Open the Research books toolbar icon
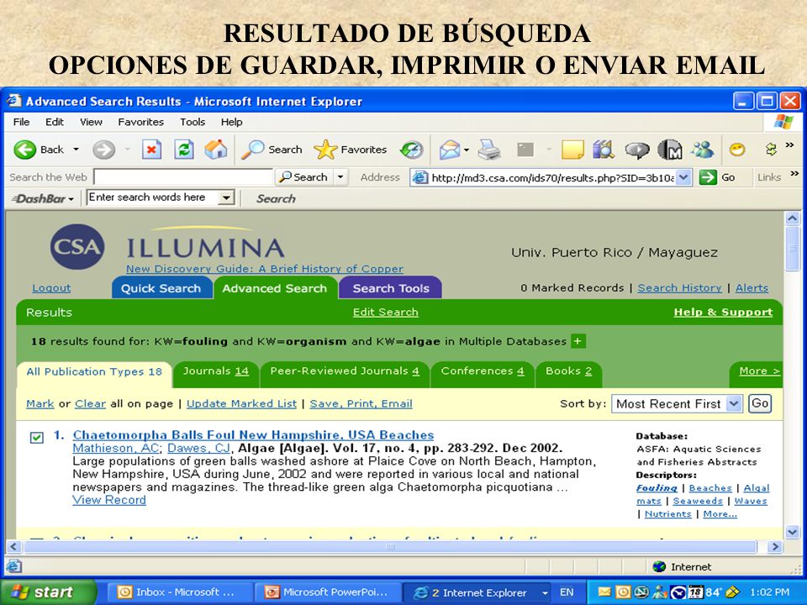This screenshot has height=605, width=807. [604, 150]
